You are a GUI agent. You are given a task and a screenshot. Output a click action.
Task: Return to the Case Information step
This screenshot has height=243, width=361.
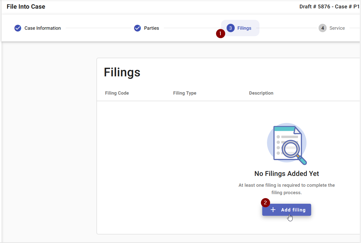click(x=42, y=28)
